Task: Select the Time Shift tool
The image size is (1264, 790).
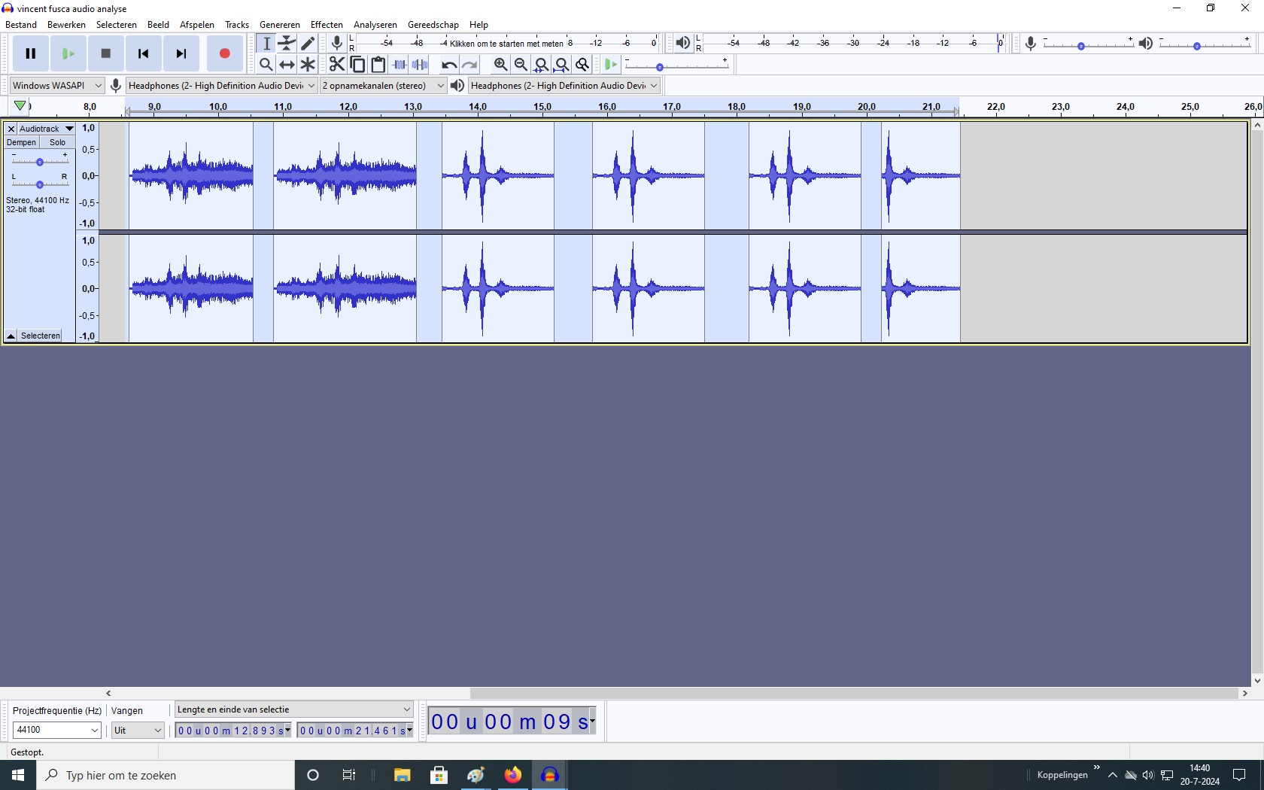Action: coord(287,65)
